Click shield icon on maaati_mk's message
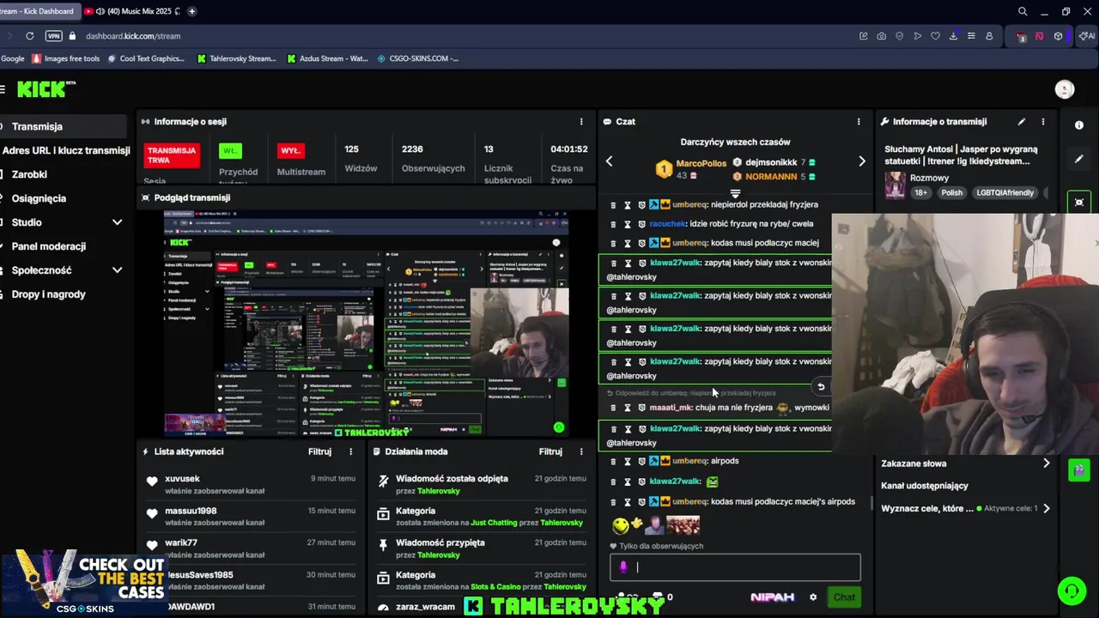This screenshot has width=1099, height=618. click(641, 408)
